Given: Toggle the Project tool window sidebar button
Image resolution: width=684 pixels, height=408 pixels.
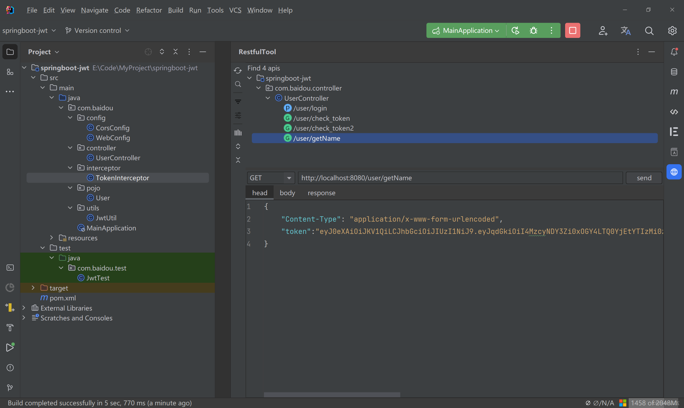Looking at the screenshot, I should 10,52.
